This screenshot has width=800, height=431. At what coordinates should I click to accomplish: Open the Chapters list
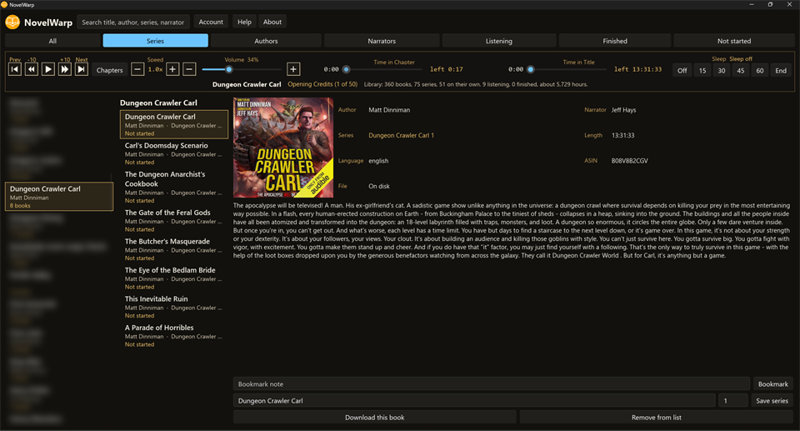coord(110,70)
